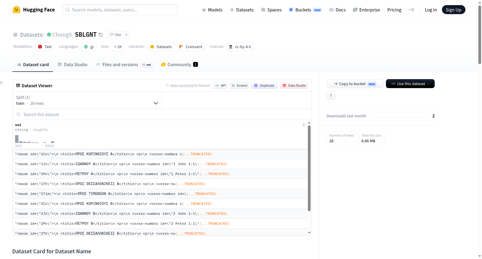The height and width of the screenshot is (259, 482).
Task: Switch to the Data Studio tab
Action: tap(73, 65)
